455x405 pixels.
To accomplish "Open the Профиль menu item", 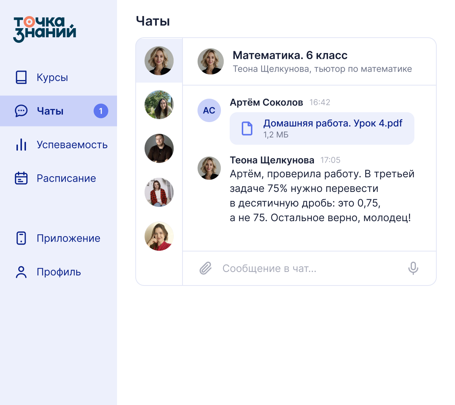I will 59,272.
